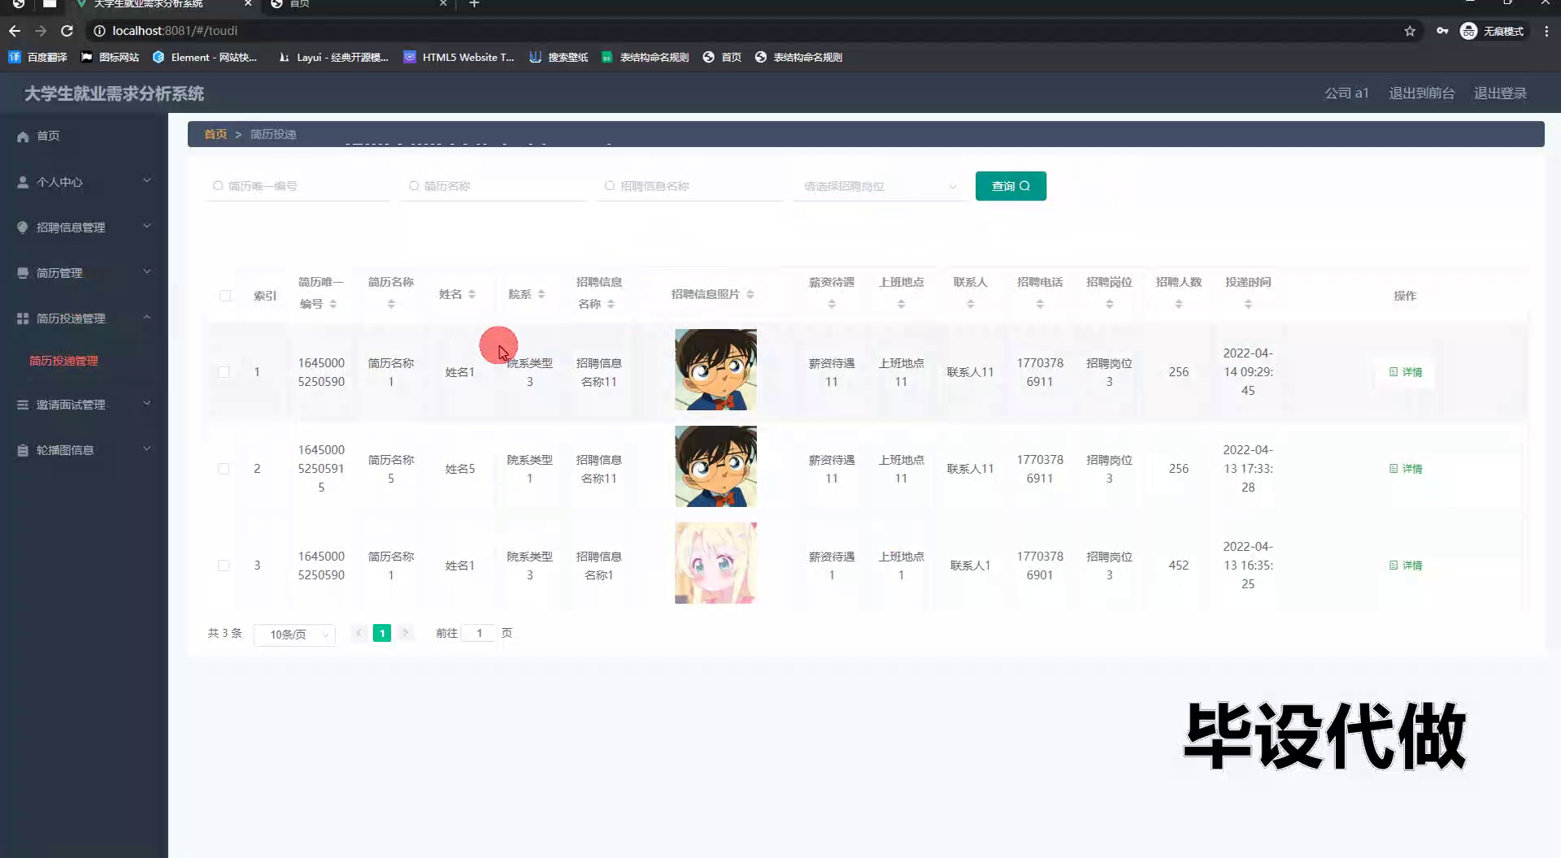Viewport: 1561px width, 858px height.
Task: Sort by 简历名称 column arrows
Action: click(391, 304)
